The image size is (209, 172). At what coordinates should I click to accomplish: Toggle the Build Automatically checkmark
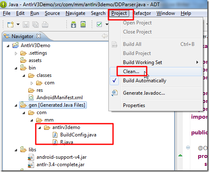point(114,81)
